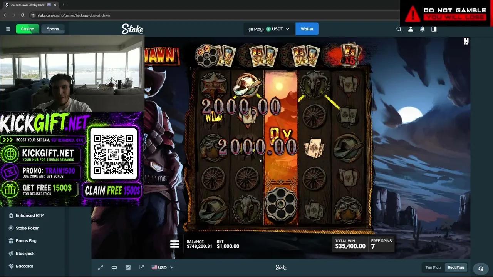493x277 pixels.
Task: Switch to the Sports tab
Action: point(53,29)
